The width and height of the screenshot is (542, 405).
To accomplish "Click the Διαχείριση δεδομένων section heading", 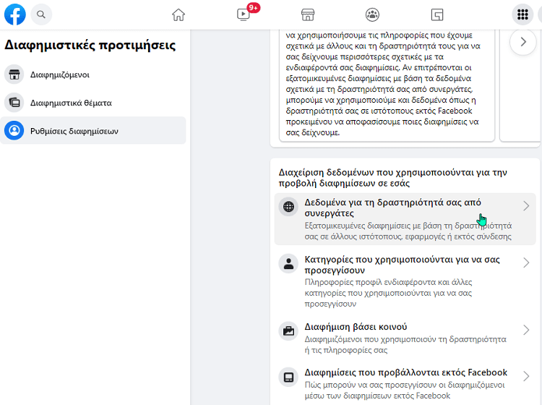I will (392, 178).
